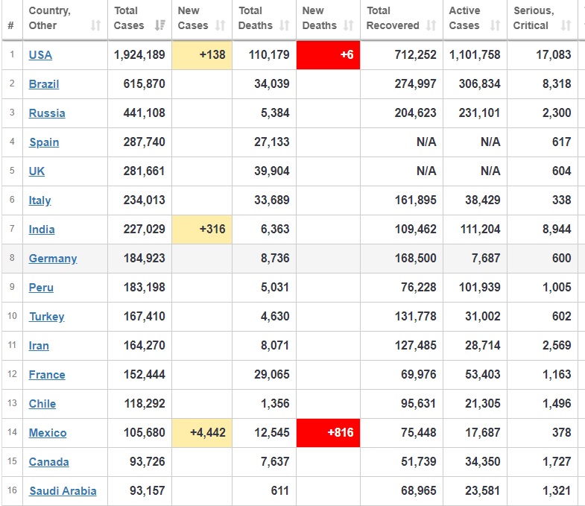Click India's yellow +316 new cases cell
The width and height of the screenshot is (585, 506).
(x=202, y=230)
